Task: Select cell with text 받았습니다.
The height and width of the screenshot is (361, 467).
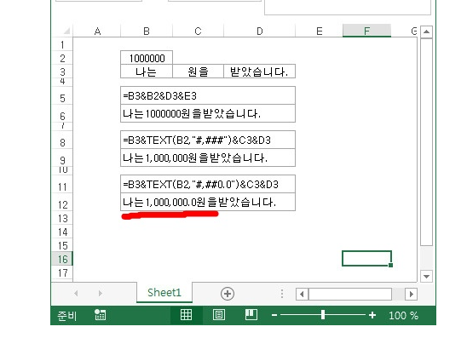Action: pyautogui.click(x=259, y=72)
